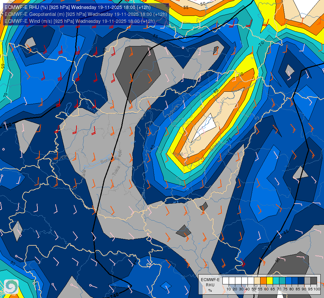
Task: Click the 75 humidity contour label on map
Action: (229, 140)
